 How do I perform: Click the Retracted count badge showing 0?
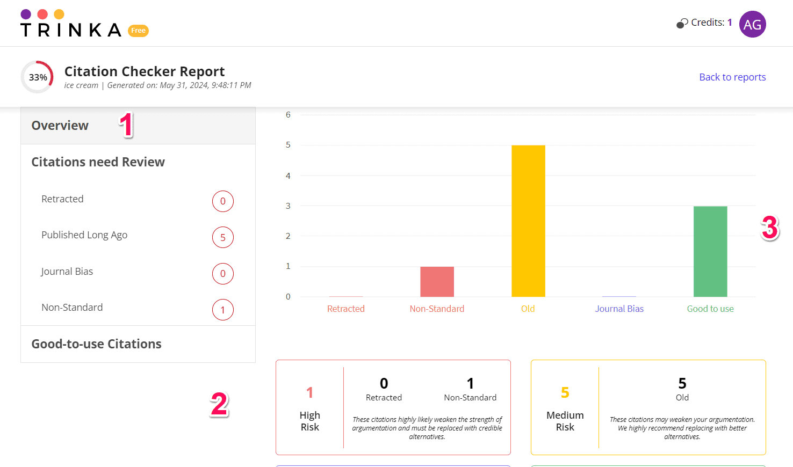(223, 201)
